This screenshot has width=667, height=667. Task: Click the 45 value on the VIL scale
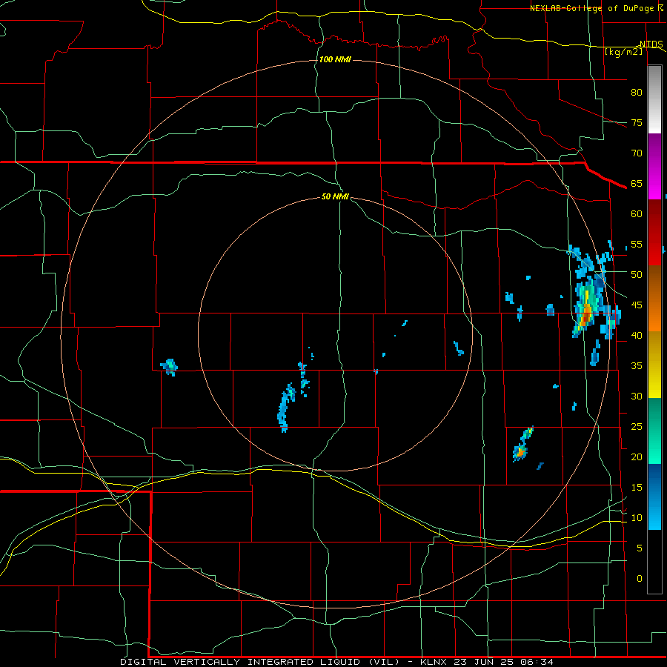[x=637, y=305]
